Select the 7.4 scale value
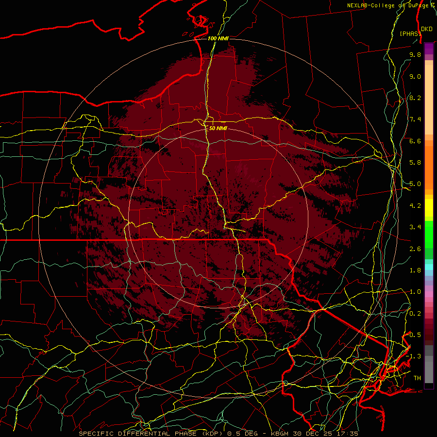The image size is (437, 437). 415,119
